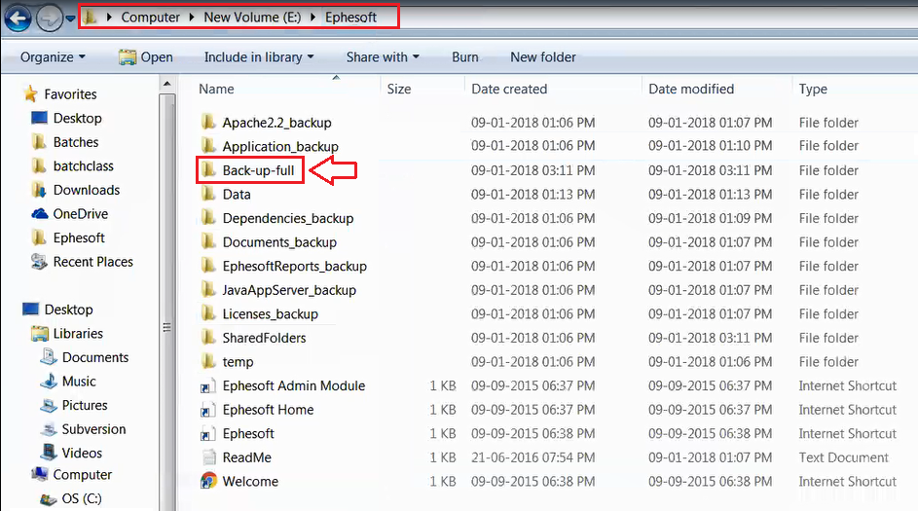Viewport: 918px width, 511px height.
Task: Sort by the Type column header
Action: tap(813, 89)
